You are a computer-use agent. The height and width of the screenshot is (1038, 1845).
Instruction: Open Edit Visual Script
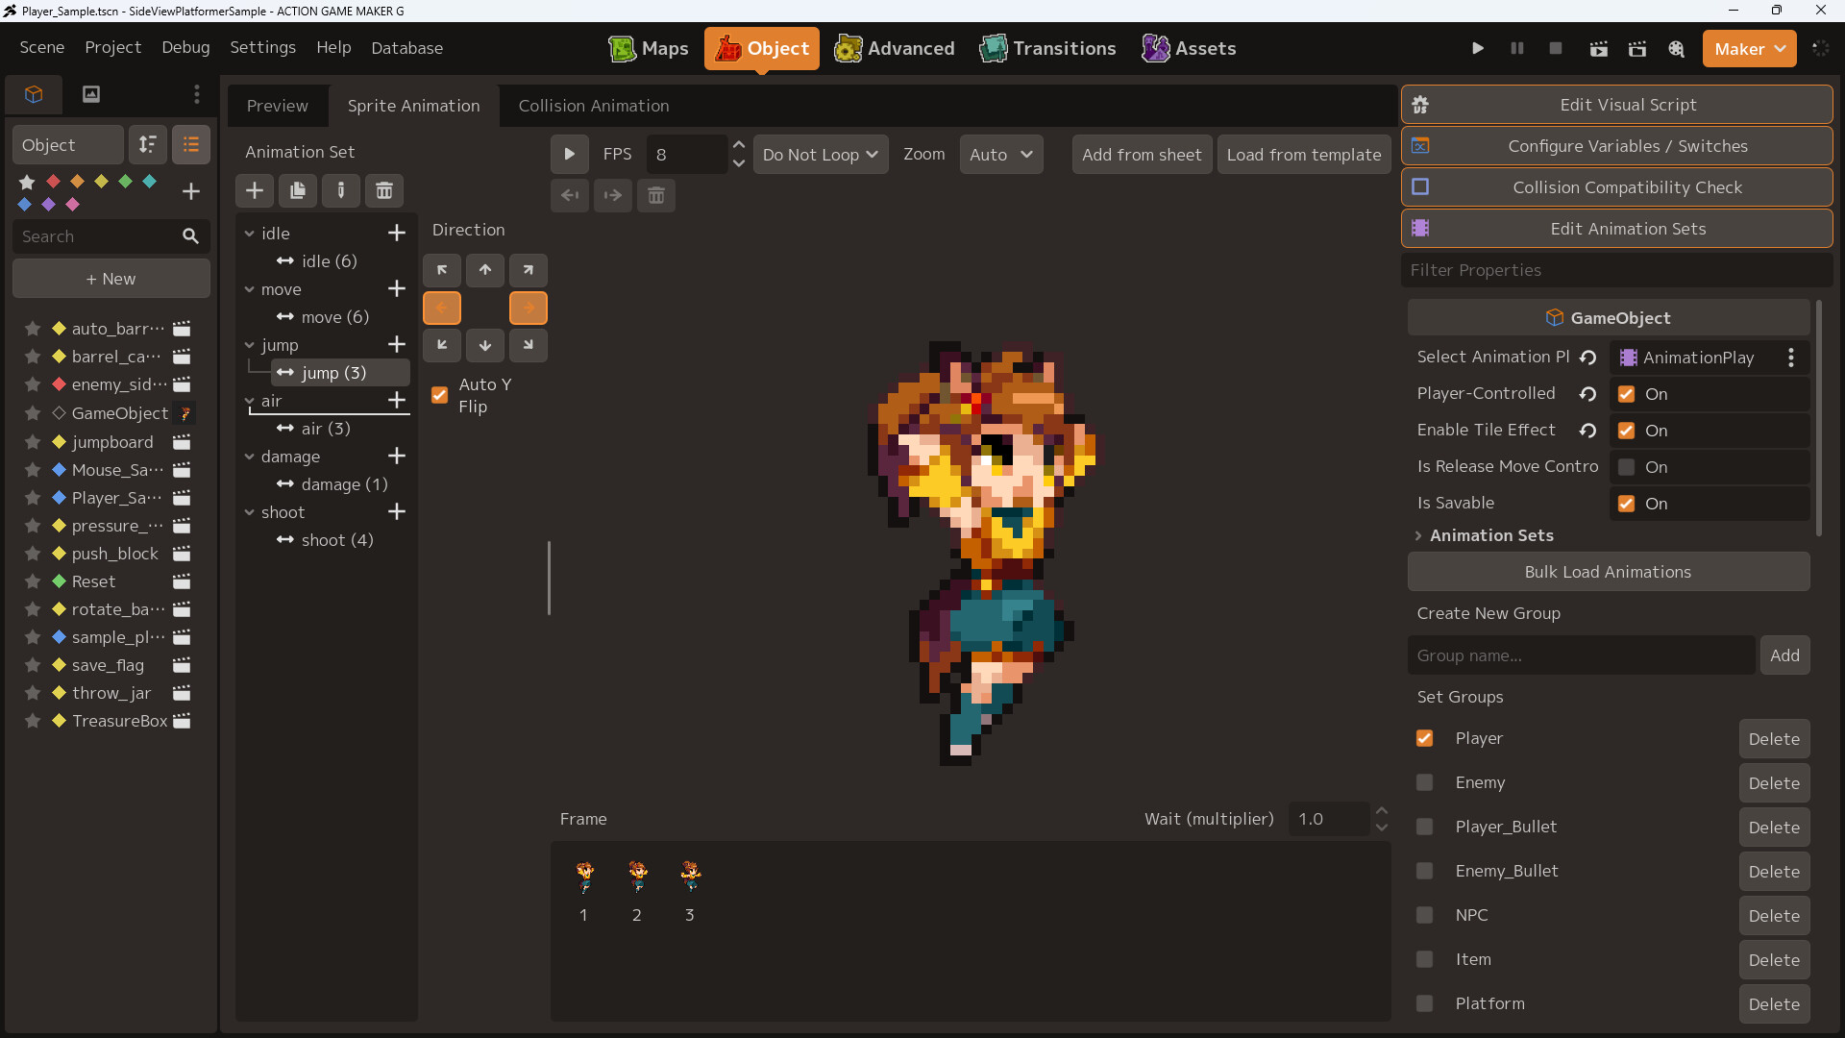(1617, 105)
